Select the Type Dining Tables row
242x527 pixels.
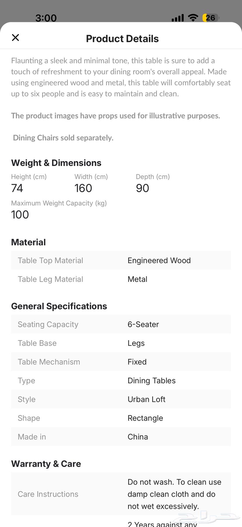coord(121,380)
